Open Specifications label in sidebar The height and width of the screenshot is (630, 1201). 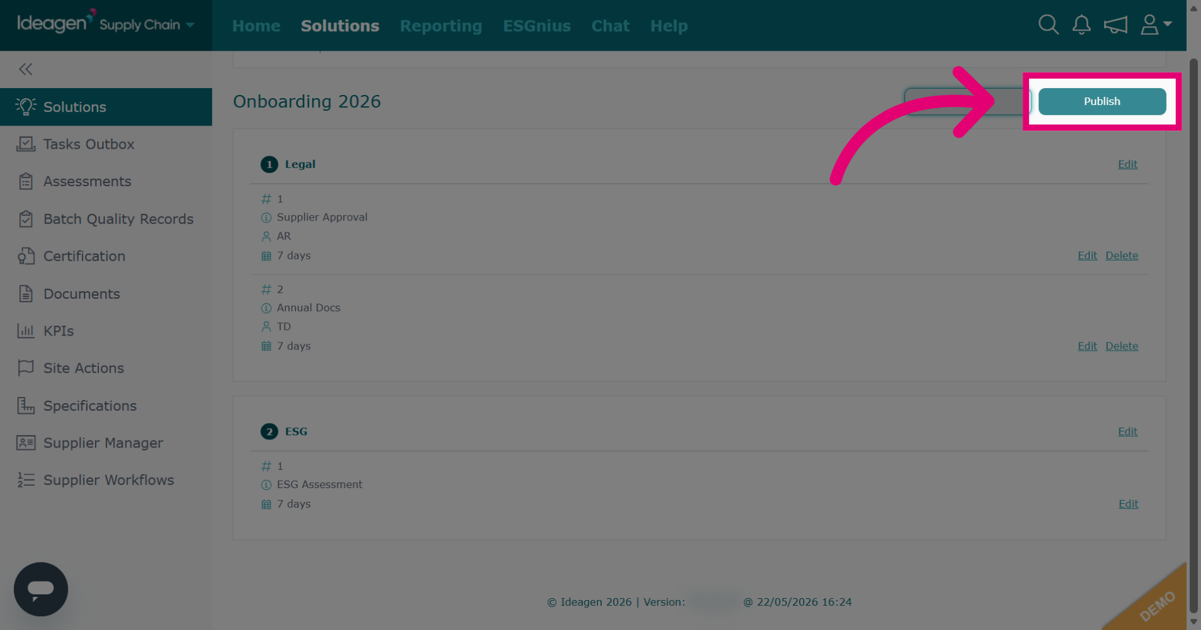[90, 406]
